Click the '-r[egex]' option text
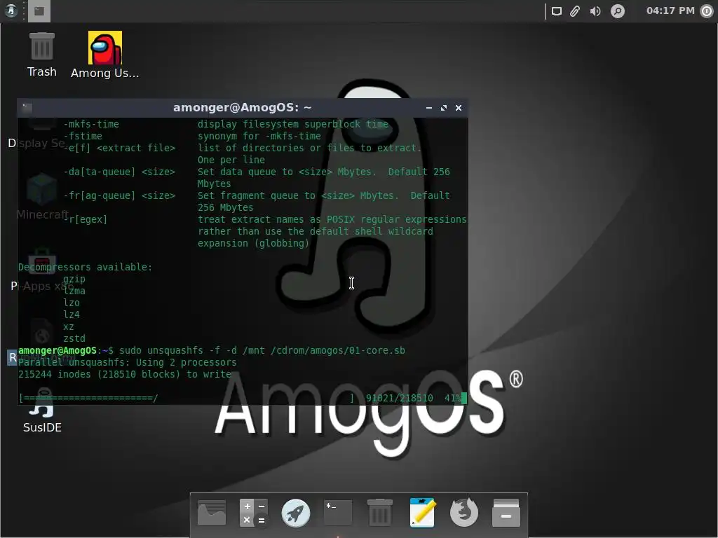Viewport: 718px width, 538px height. (86, 219)
